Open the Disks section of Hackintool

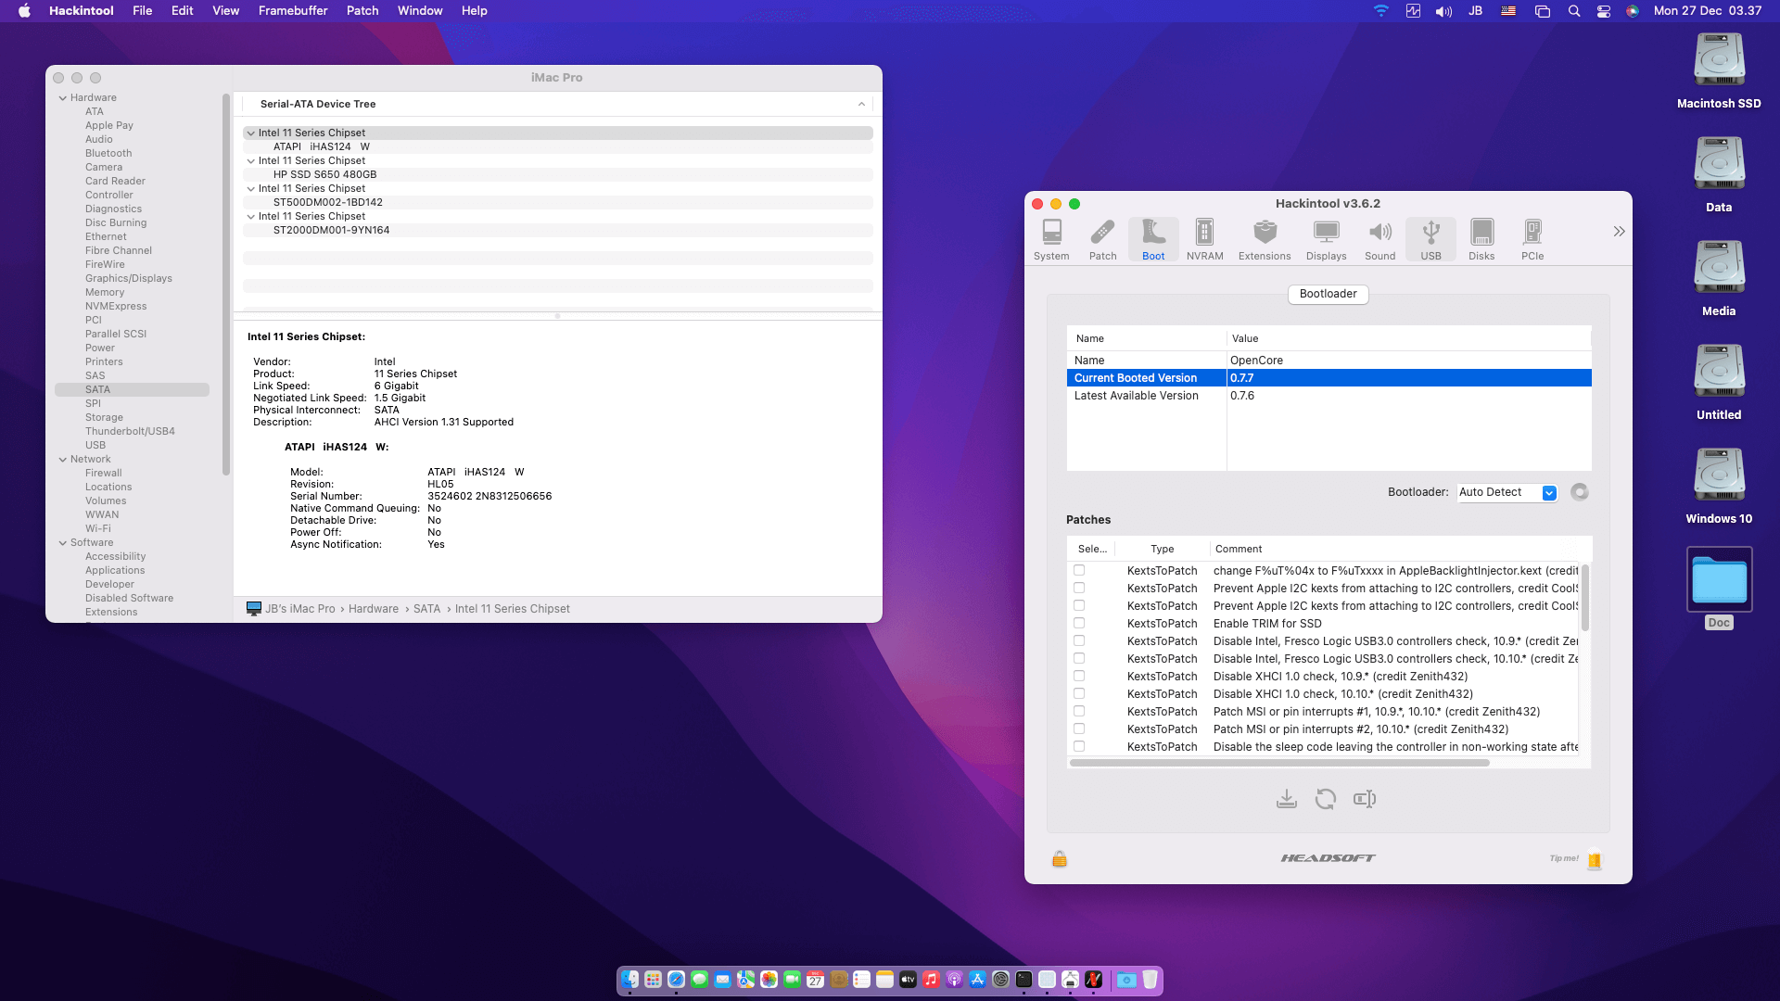[1481, 239]
